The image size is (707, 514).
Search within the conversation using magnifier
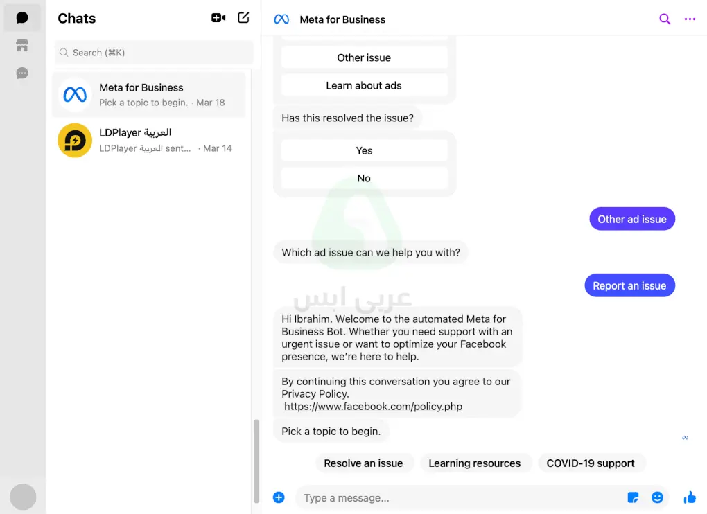click(x=664, y=19)
